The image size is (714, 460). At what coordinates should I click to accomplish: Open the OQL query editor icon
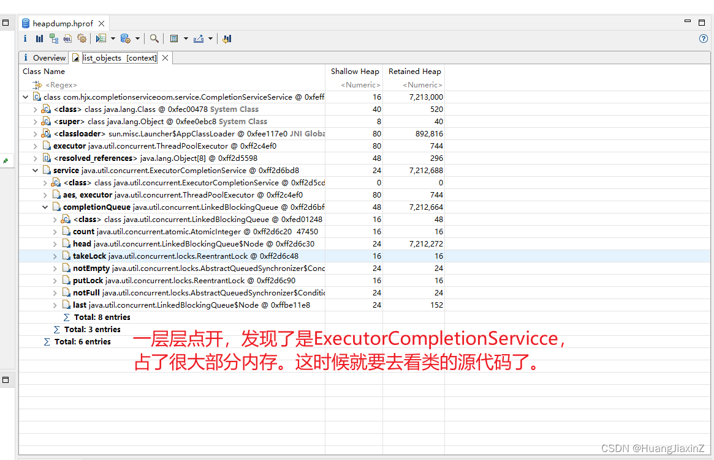point(67,39)
